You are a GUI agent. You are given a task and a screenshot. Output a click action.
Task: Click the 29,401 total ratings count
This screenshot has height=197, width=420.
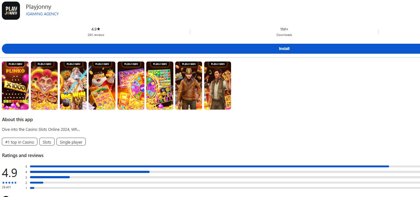point(7,187)
